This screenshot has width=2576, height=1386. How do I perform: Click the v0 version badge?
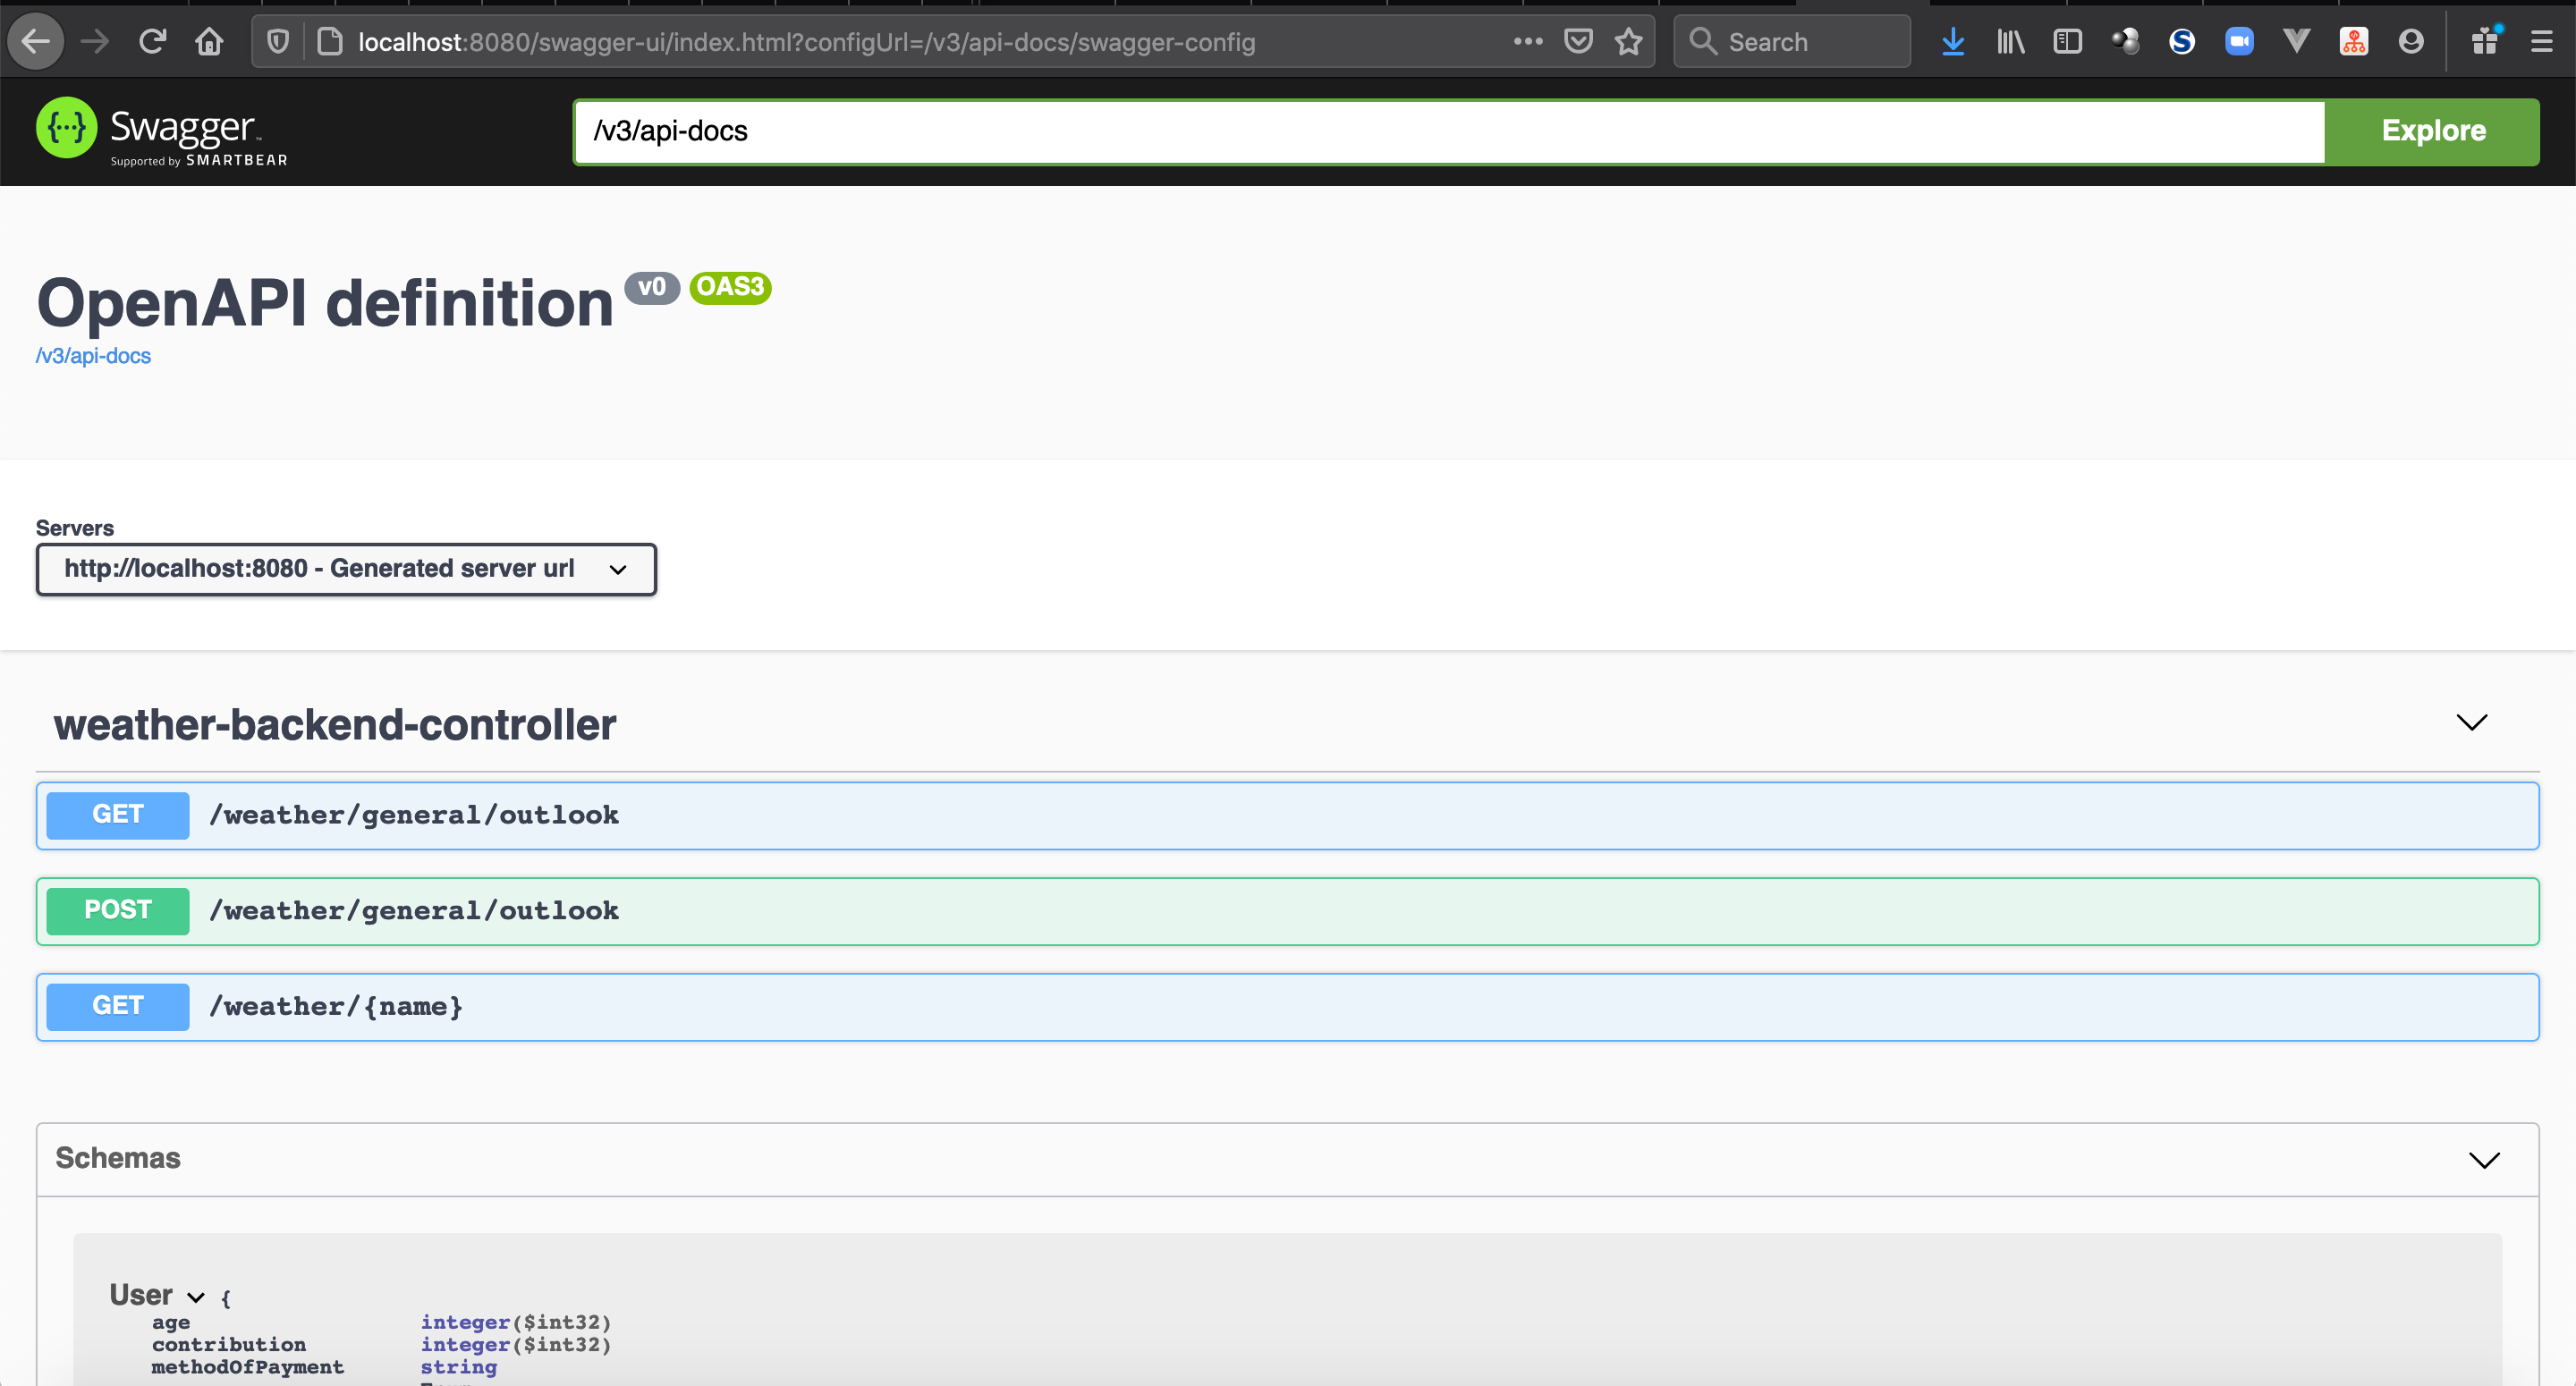coord(648,287)
